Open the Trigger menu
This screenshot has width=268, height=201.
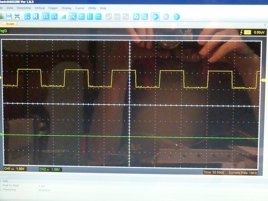(53, 8)
